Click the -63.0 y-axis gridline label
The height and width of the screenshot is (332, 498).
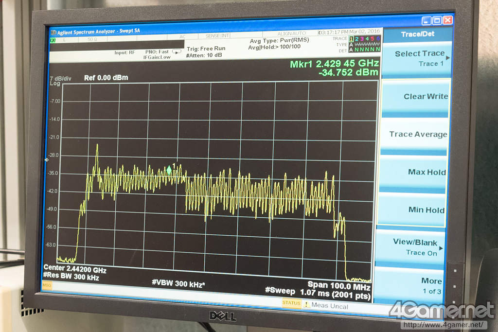(x=51, y=245)
